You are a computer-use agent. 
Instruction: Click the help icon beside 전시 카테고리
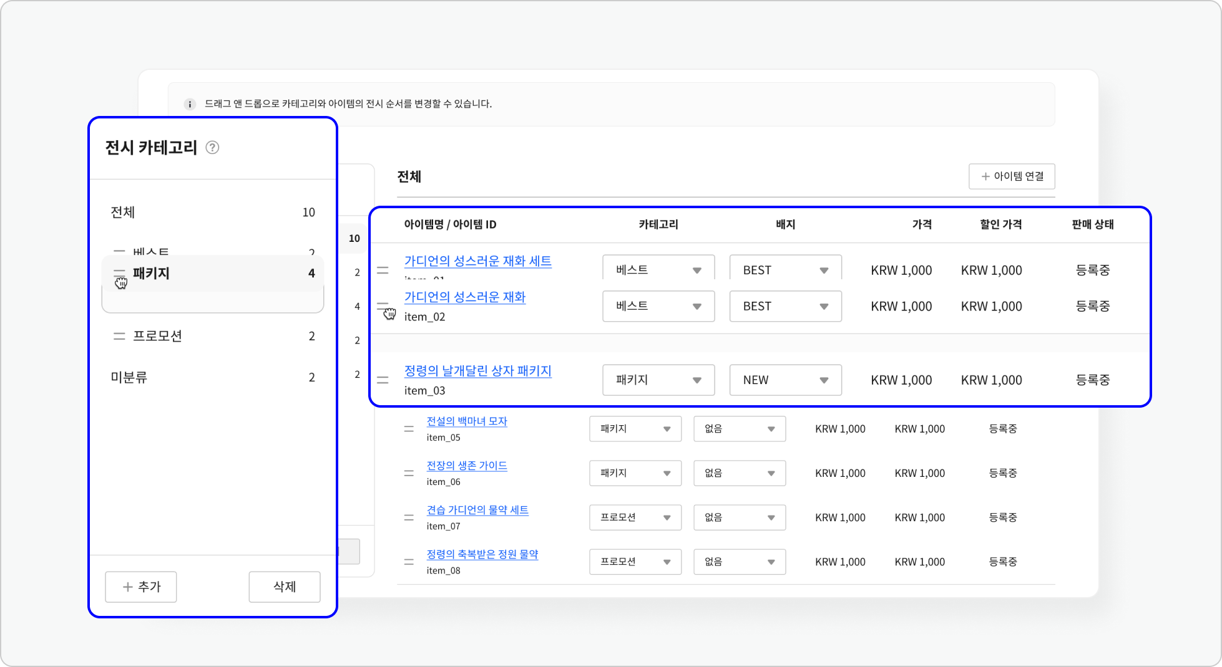pyautogui.click(x=212, y=148)
